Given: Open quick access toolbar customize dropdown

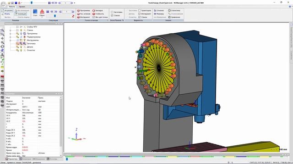Looking at the screenshot, I should point(75,3).
